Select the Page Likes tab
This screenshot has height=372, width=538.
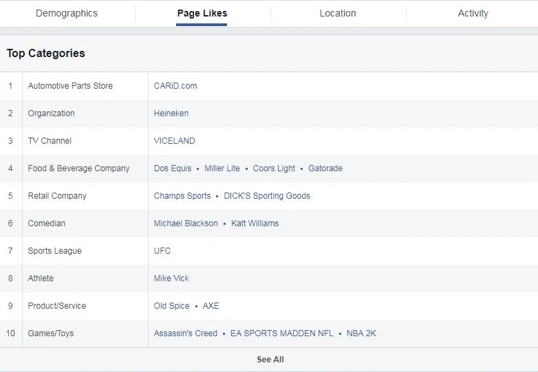pyautogui.click(x=202, y=13)
